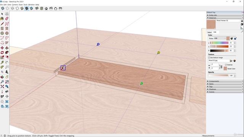Match color of object in model
This screenshot has height=137, width=244.
pos(232,38)
